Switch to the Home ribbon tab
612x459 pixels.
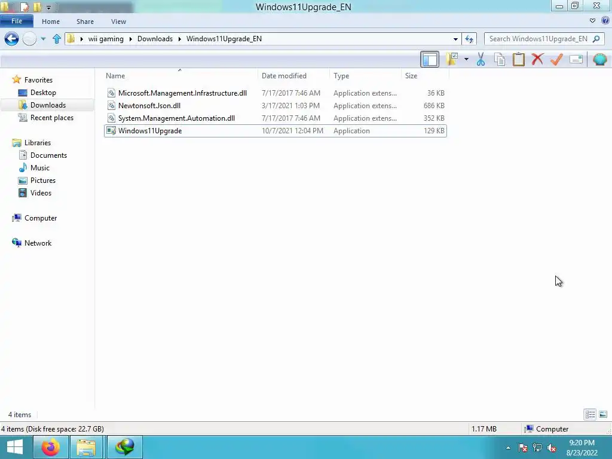point(51,22)
